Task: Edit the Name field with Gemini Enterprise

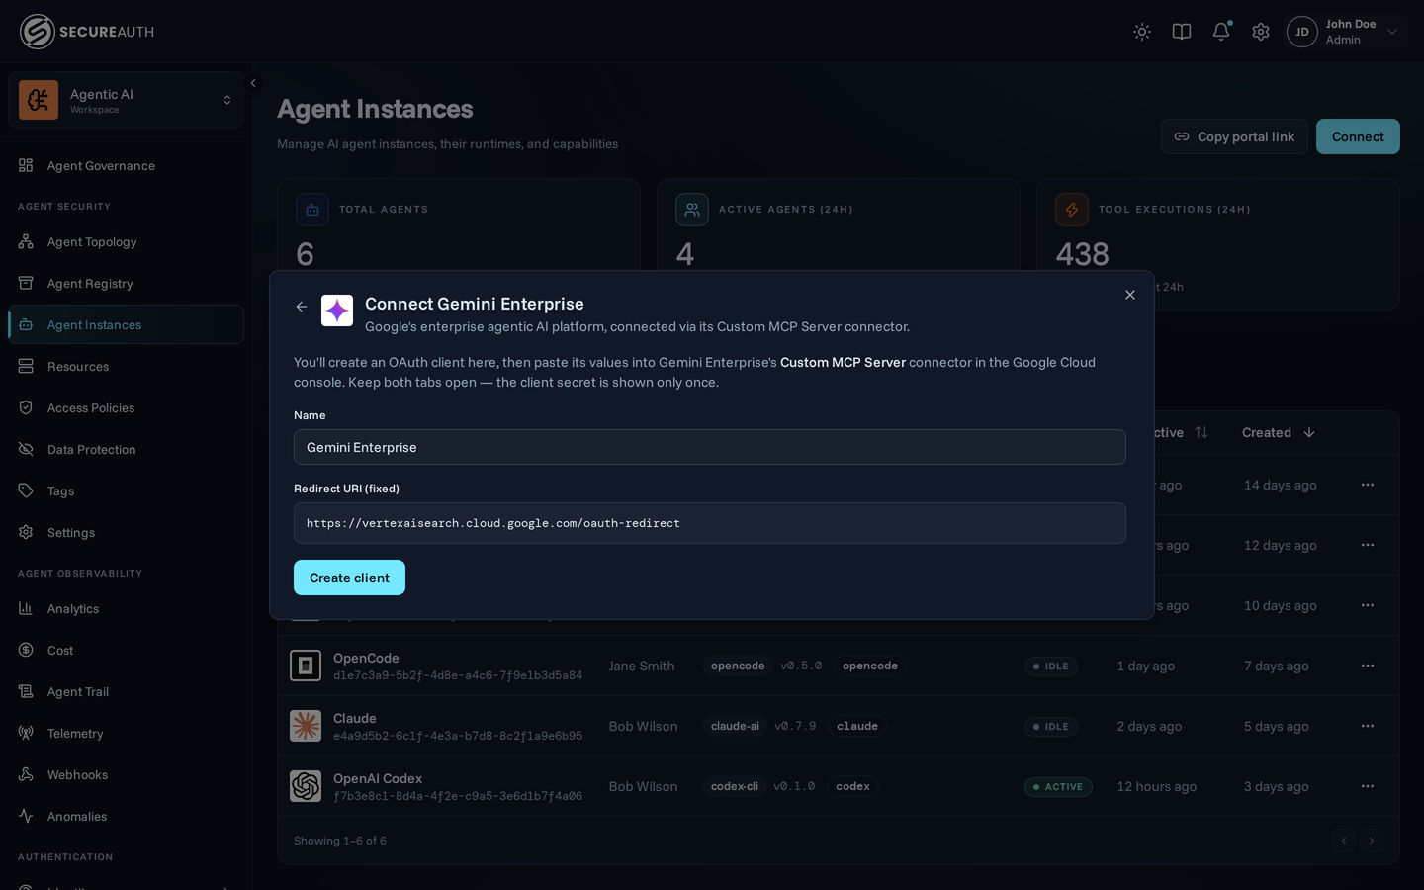Action: pos(710,447)
